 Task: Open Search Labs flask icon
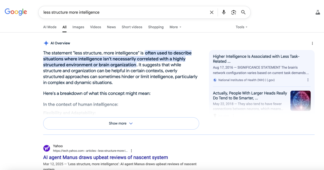[x=318, y=12]
